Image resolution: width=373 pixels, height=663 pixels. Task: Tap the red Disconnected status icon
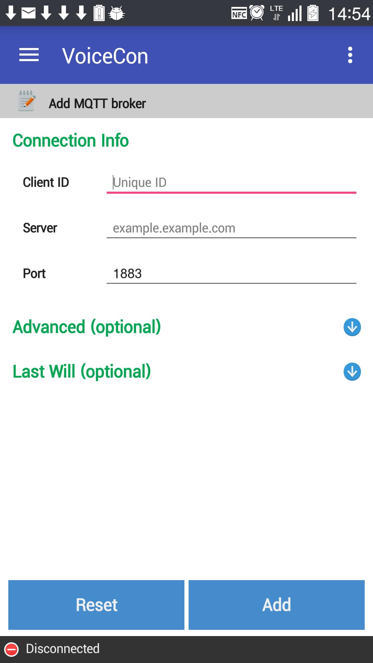(11, 649)
